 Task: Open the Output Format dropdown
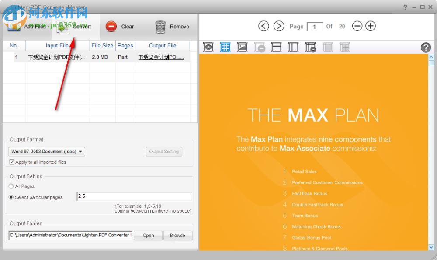(x=46, y=152)
